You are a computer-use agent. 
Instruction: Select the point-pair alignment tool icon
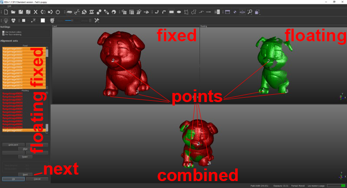(x=77, y=12)
